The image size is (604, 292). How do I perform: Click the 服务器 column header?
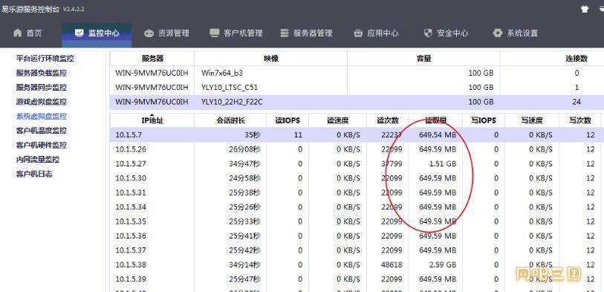[x=152, y=59]
